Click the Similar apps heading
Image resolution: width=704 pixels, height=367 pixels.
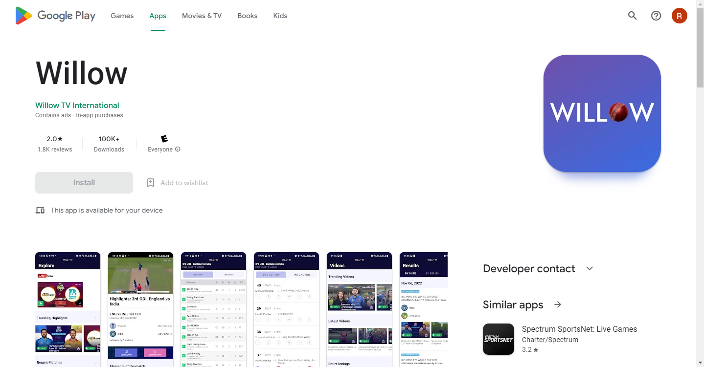[513, 305]
